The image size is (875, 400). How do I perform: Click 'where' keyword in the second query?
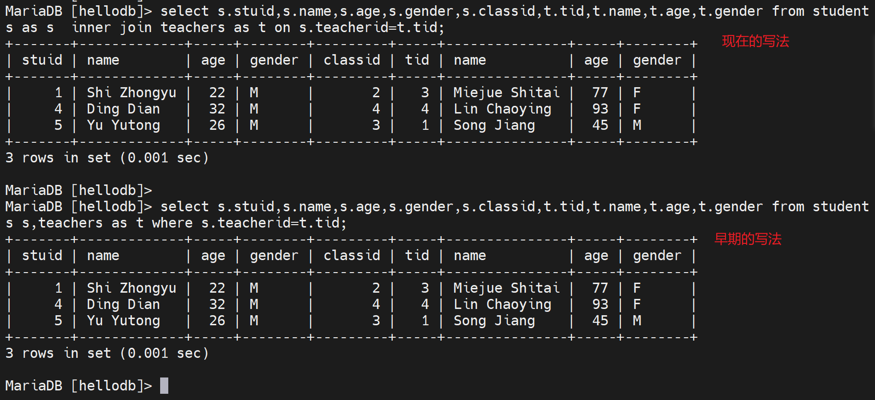(x=172, y=223)
